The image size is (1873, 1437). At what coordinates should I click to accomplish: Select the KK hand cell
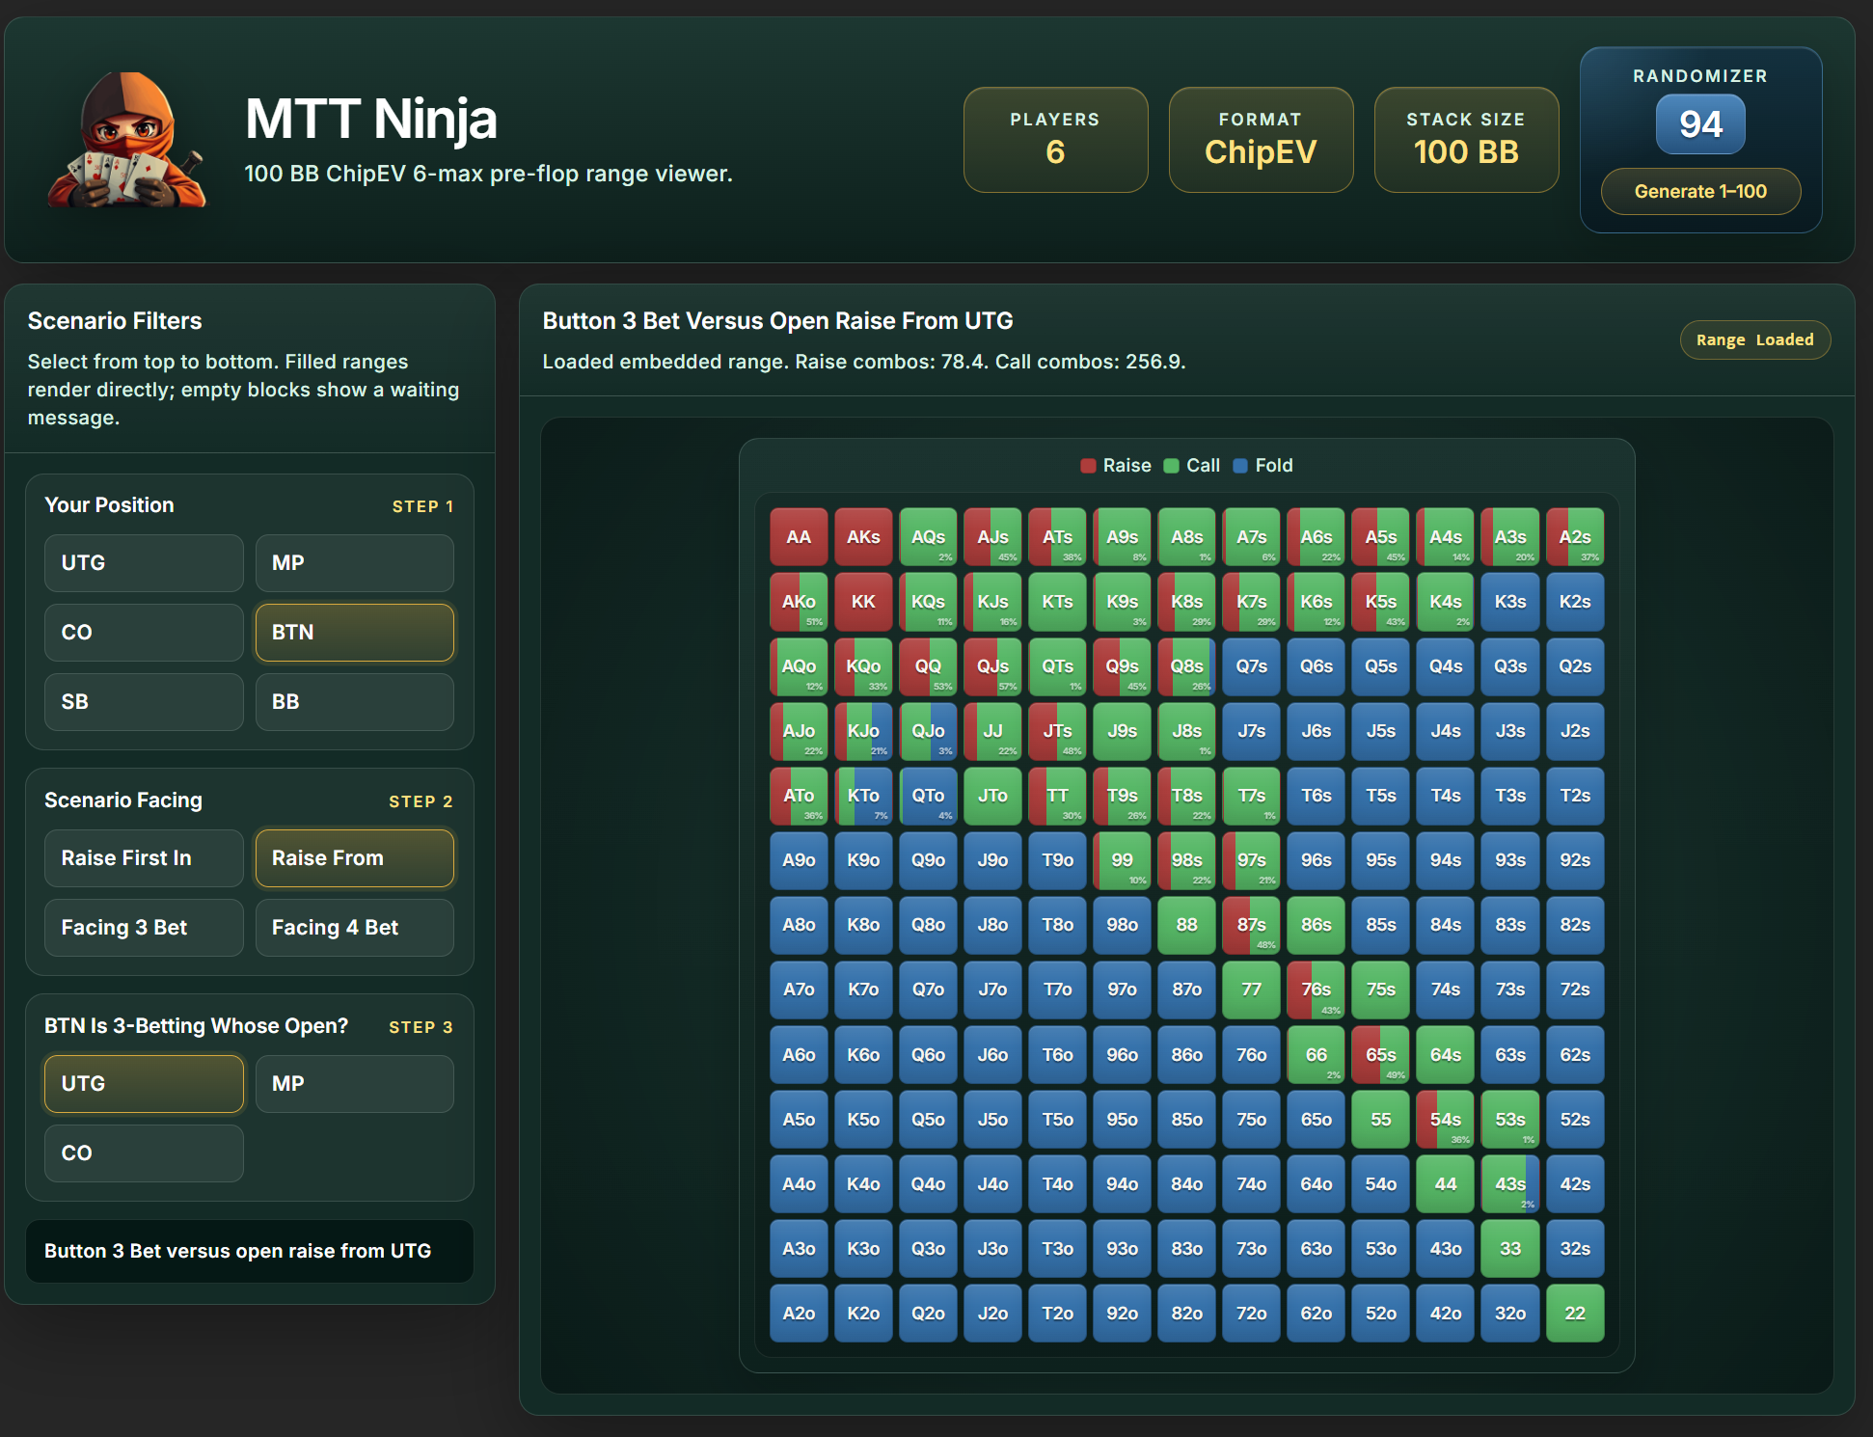point(863,602)
